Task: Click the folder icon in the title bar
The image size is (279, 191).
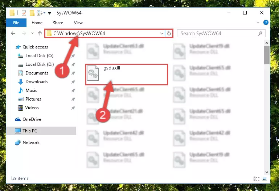Action: pyautogui.click(x=12, y=13)
